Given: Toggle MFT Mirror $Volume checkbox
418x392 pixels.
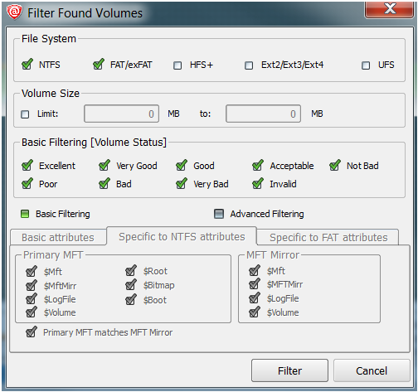Looking at the screenshot, I should coord(255,312).
